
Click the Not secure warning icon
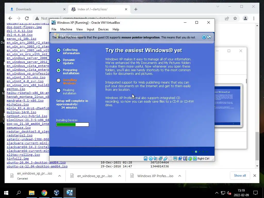37,18
